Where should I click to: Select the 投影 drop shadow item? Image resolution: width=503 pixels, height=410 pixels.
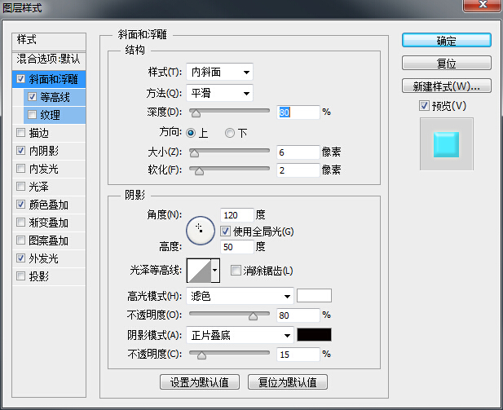(x=39, y=276)
